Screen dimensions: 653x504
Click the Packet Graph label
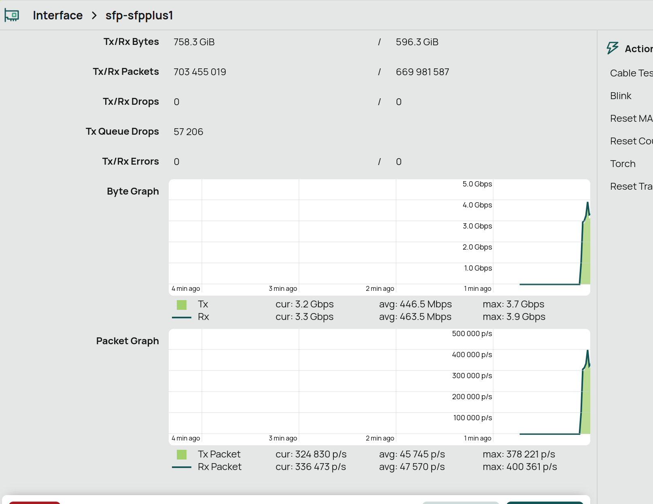(x=127, y=341)
